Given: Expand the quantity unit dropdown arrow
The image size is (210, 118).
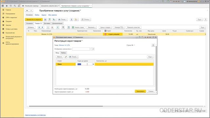Looking at the screenshot, I should click(x=91, y=49).
